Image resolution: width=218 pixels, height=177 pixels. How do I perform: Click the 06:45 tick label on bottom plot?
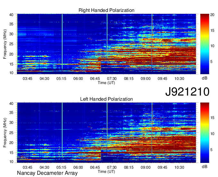(95, 167)
